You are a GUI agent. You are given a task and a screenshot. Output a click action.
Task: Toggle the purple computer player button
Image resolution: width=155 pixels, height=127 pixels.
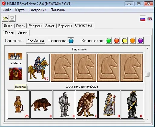click(140, 41)
